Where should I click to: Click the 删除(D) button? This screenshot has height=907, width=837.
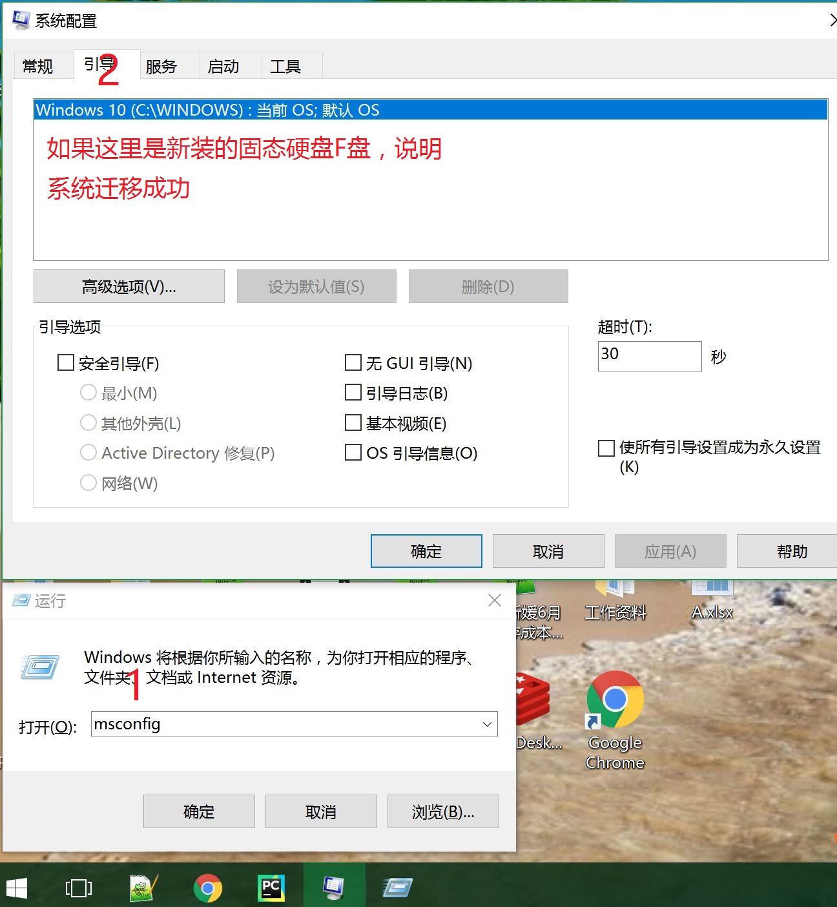click(488, 286)
